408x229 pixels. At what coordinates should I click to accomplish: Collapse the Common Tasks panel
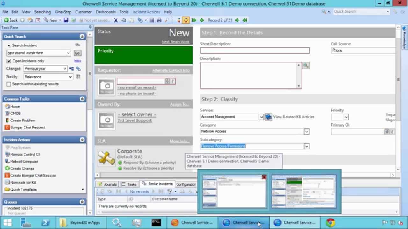tap(82, 99)
